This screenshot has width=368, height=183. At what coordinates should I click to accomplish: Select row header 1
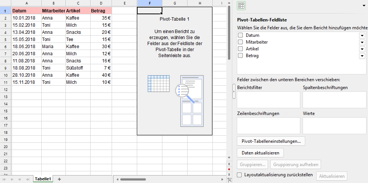coord(6,11)
